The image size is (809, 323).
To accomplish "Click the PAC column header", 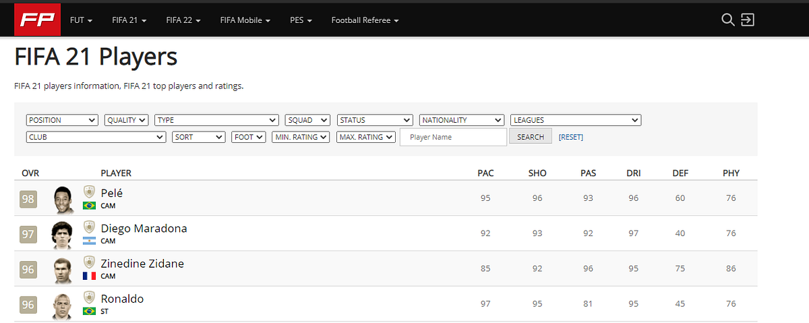I will coord(485,173).
